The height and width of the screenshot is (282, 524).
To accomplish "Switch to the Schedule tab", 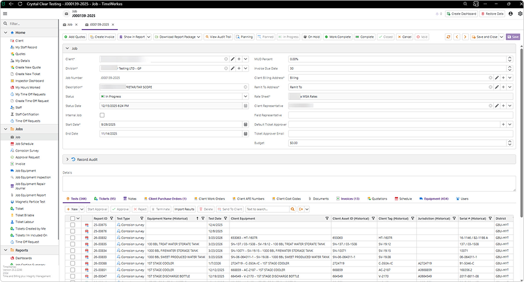I will point(403,199).
